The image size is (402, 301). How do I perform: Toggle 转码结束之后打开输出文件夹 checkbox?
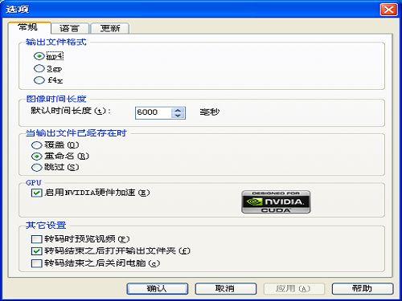pos(37,251)
